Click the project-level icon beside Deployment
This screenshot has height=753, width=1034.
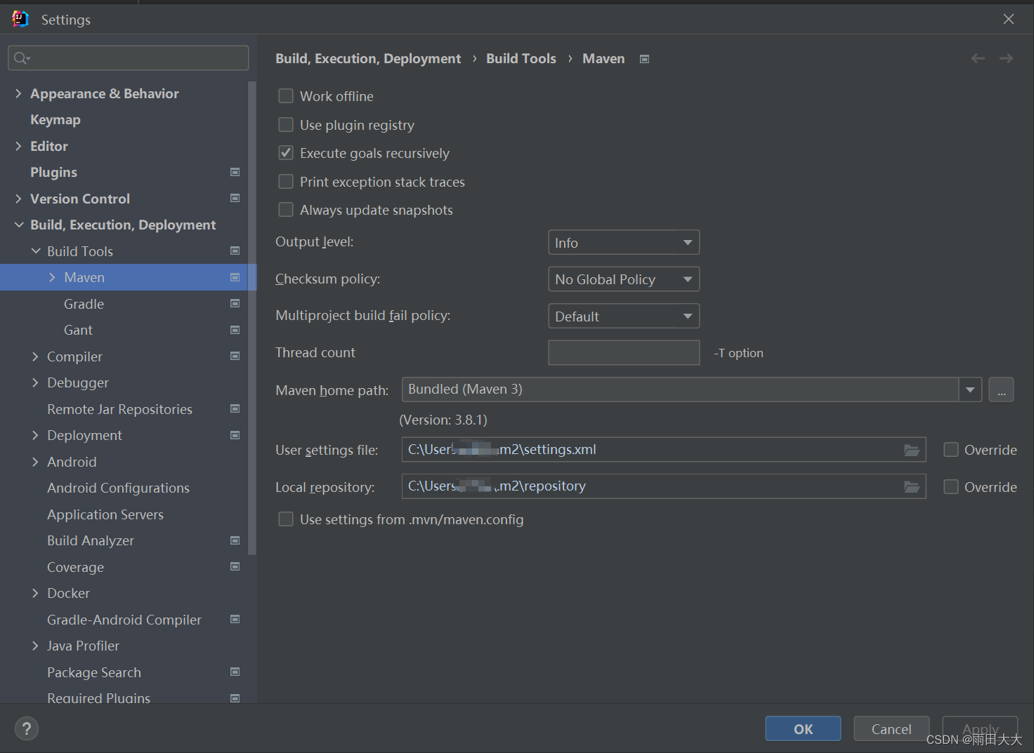[235, 435]
